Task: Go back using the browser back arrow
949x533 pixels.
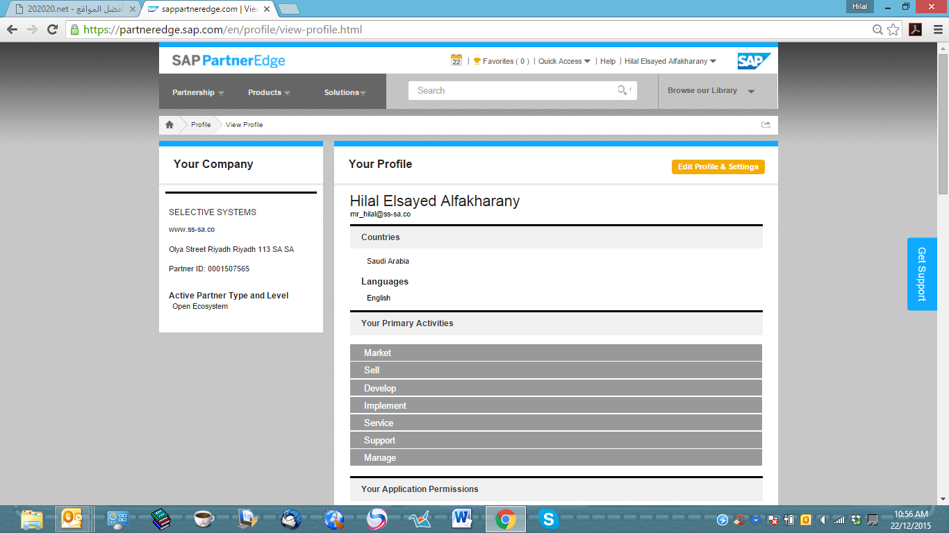Action: tap(12, 29)
